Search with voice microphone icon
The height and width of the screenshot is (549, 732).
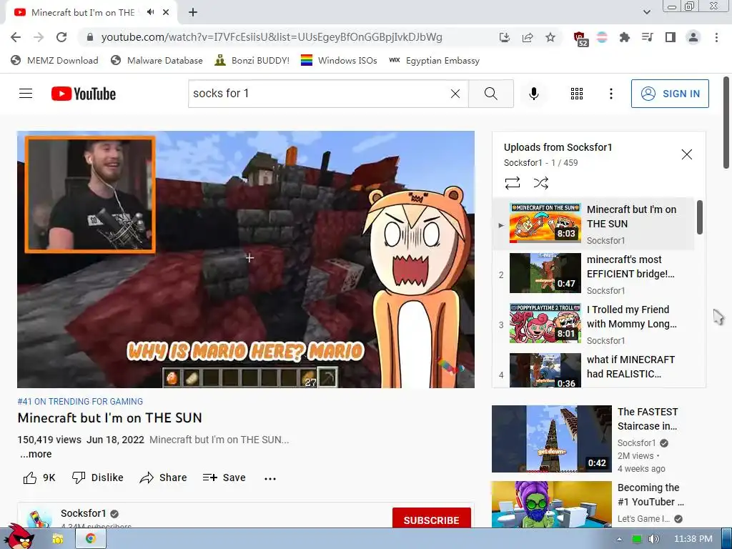pos(533,94)
